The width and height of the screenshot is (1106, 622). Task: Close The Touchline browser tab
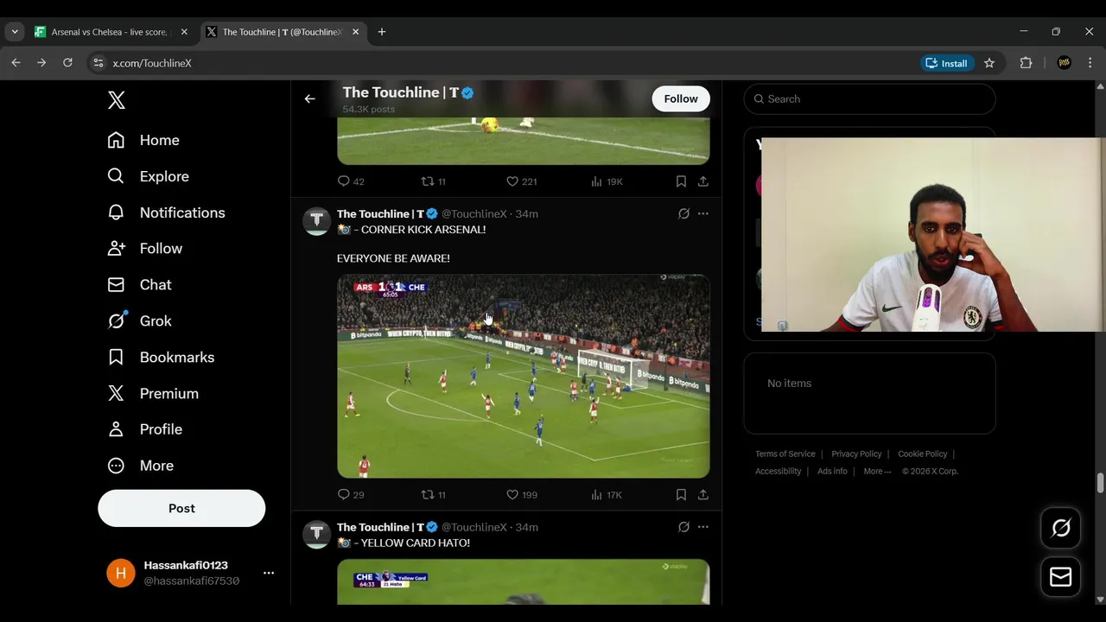(355, 32)
